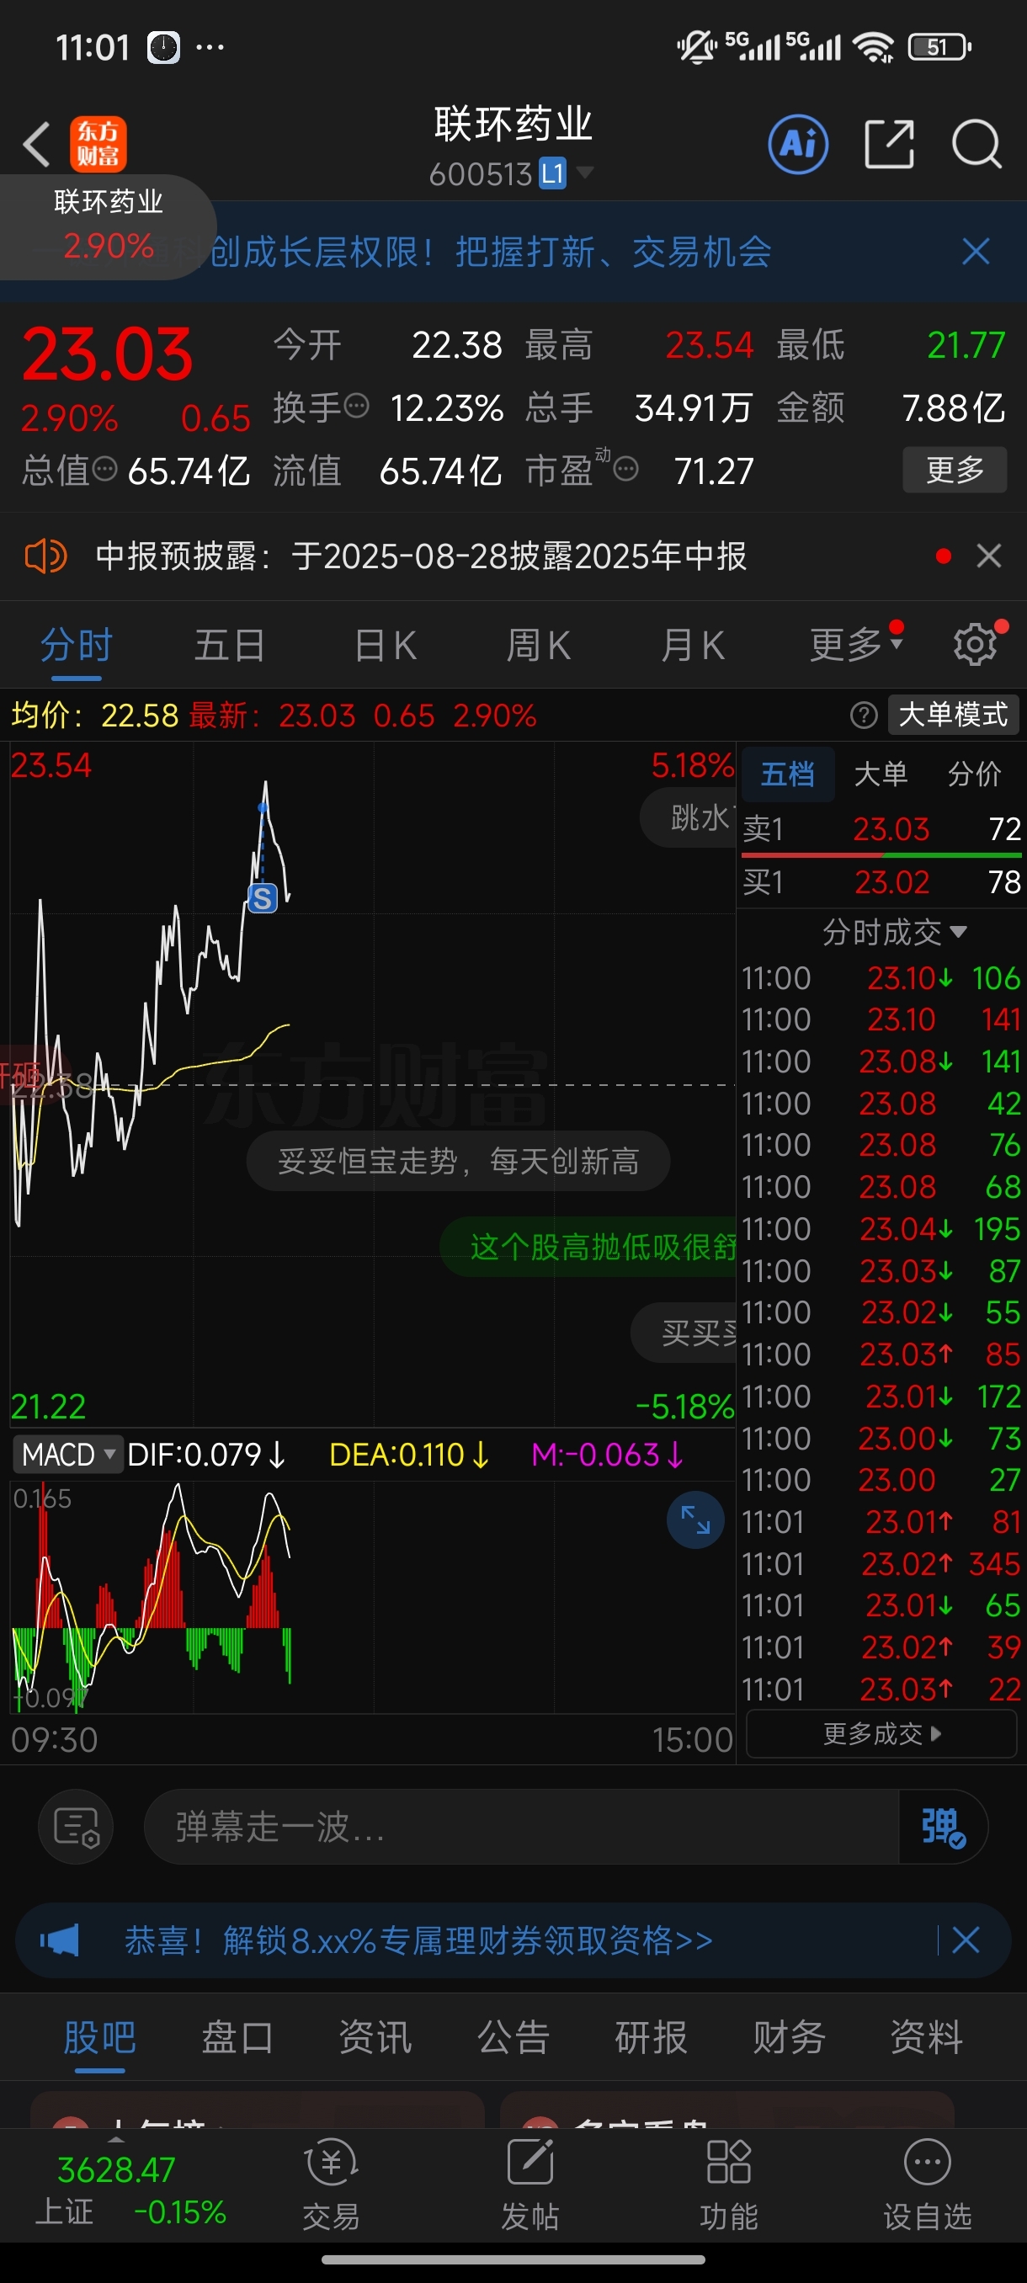Tap trade row 23.02↑ 345
Screen dimensions: 1027x2283
click(x=881, y=1563)
